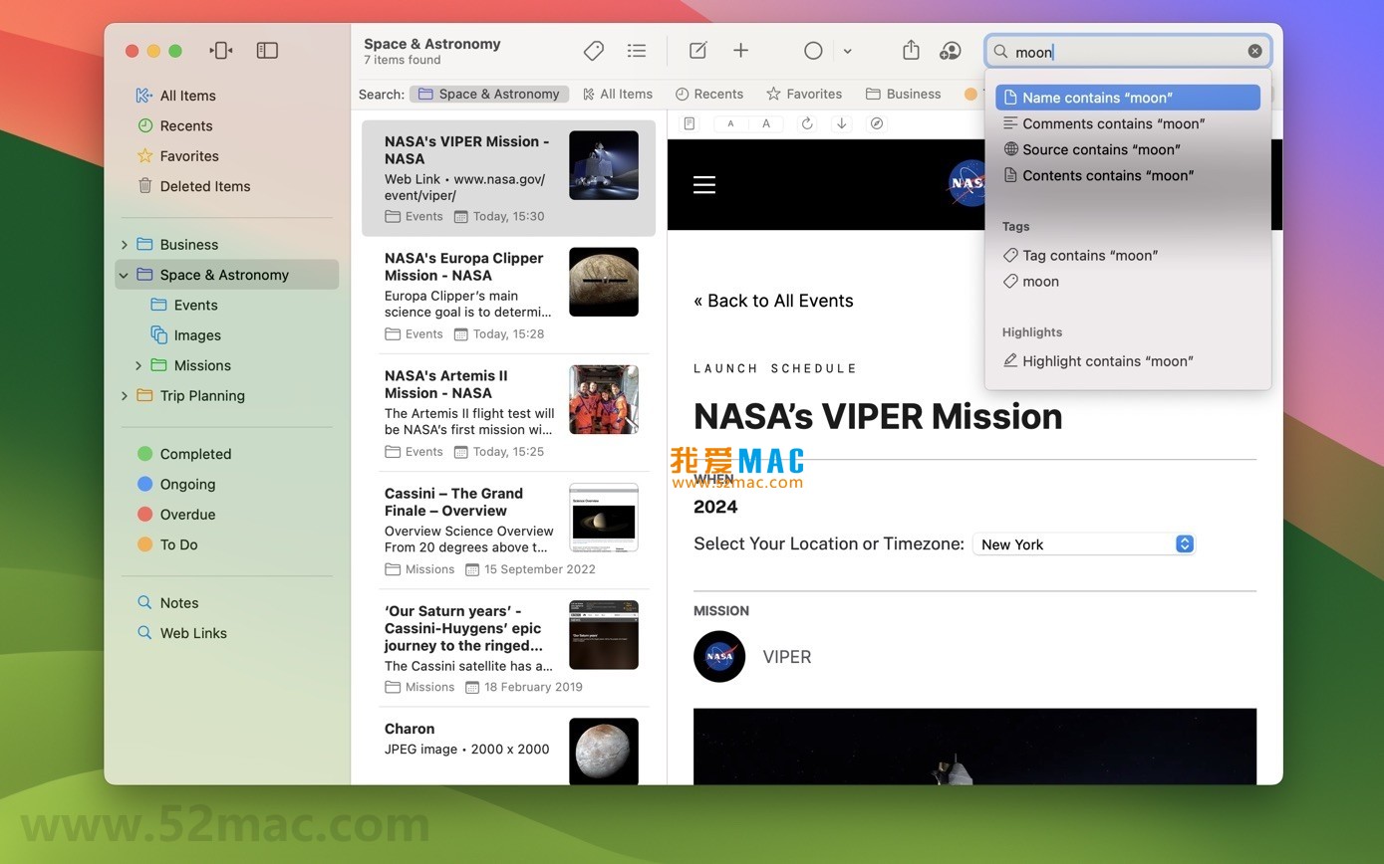1384x864 pixels.
Task: Decrease text size with the small A button
Action: point(730,123)
